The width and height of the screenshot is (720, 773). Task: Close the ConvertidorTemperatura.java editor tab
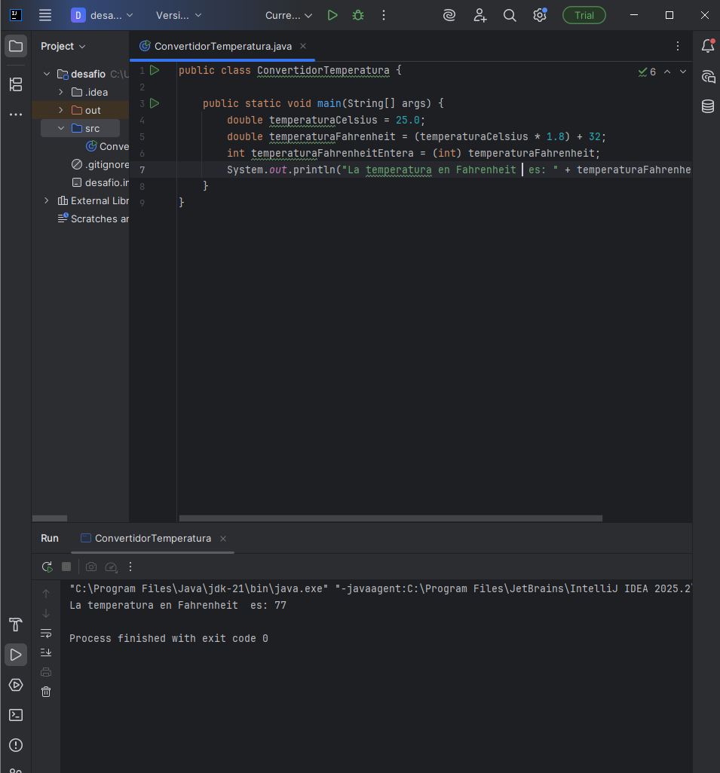(x=303, y=46)
